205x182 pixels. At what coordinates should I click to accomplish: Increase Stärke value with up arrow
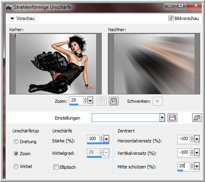point(102,137)
